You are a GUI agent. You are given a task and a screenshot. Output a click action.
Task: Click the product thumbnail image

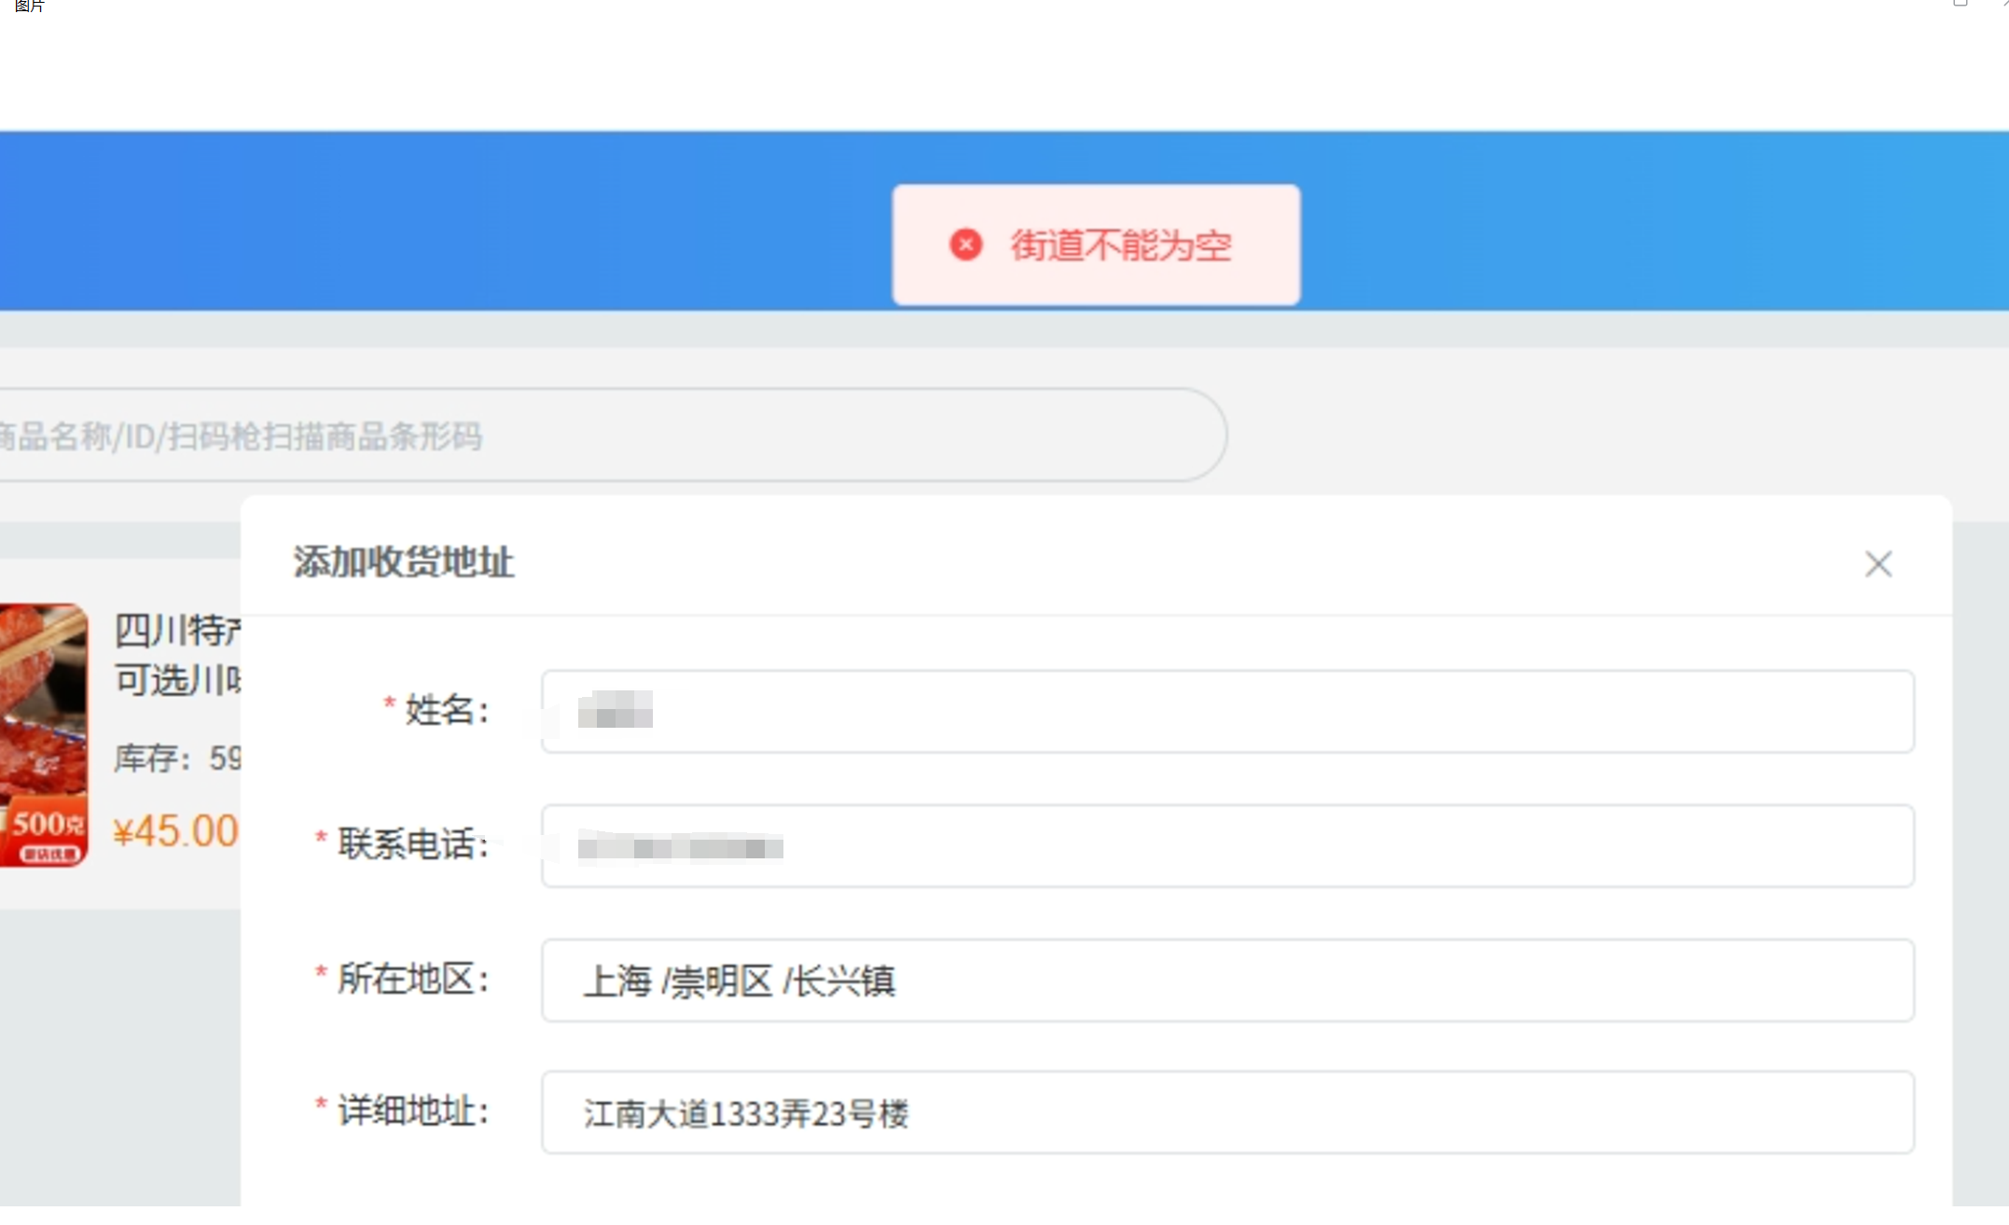pyautogui.click(x=42, y=709)
